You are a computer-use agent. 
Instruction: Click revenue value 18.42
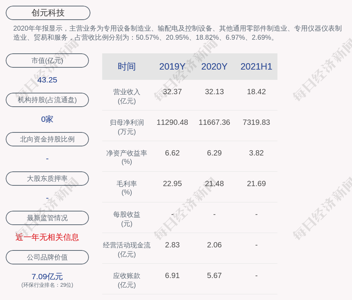coord(256,92)
